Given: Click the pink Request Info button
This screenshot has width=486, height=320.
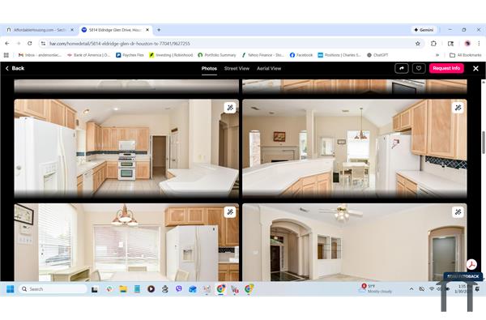Looking at the screenshot, I should [446, 68].
